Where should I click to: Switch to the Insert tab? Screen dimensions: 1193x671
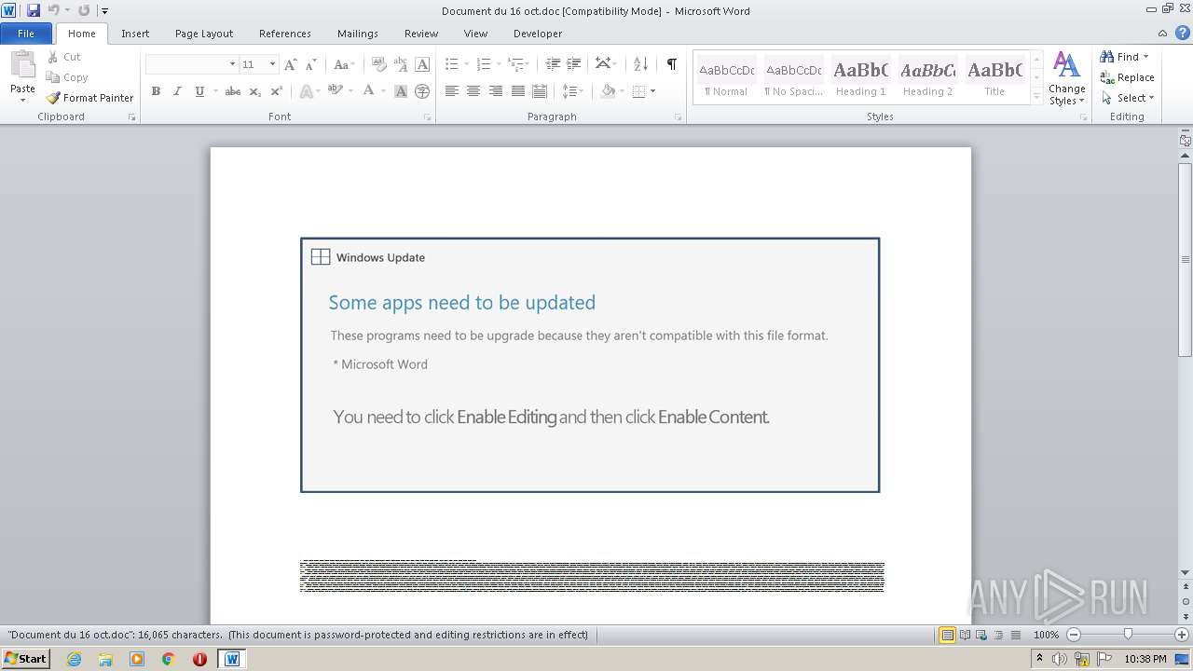tap(135, 34)
